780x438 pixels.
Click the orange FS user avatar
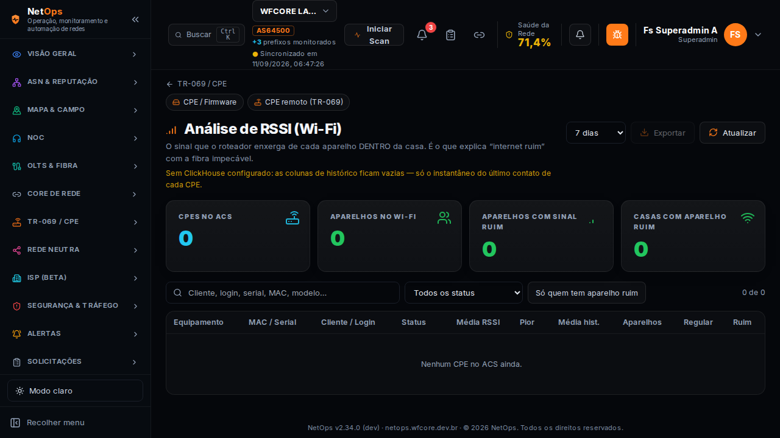tap(736, 35)
